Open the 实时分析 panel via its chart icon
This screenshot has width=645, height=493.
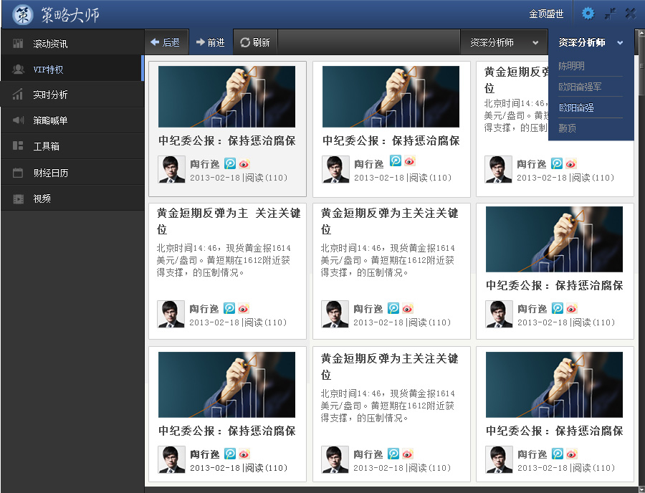tap(18, 94)
